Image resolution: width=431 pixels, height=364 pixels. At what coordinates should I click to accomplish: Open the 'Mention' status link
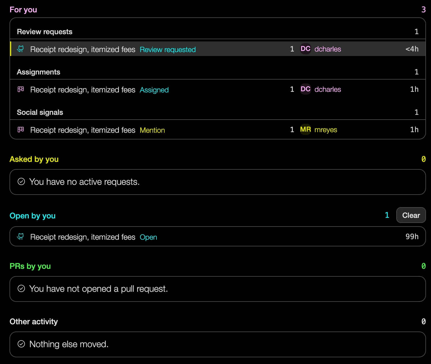coord(152,130)
